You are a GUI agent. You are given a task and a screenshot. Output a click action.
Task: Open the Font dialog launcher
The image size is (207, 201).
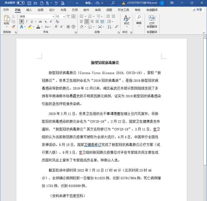76,32
